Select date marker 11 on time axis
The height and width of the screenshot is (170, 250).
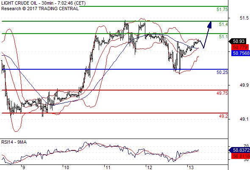pyautogui.click(x=108, y=167)
